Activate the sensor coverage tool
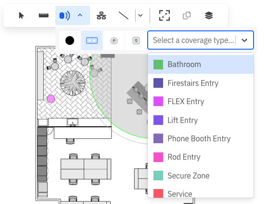 (x=64, y=15)
